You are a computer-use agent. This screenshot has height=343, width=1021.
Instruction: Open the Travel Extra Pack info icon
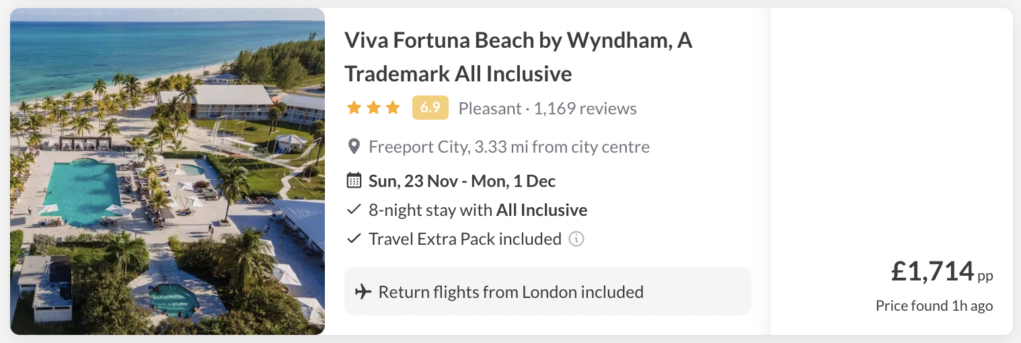click(576, 239)
